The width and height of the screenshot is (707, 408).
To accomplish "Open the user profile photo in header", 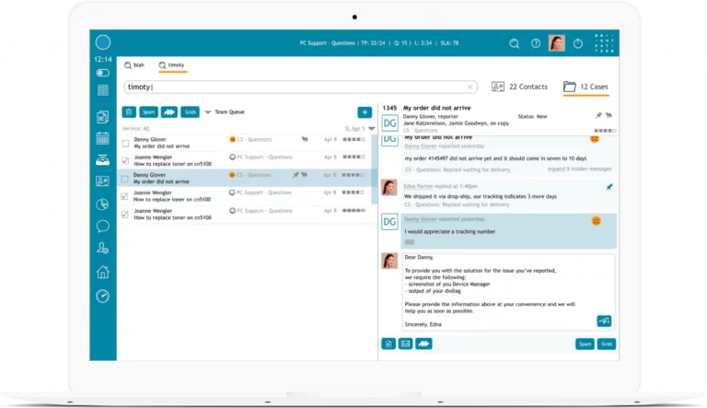I will tap(557, 43).
